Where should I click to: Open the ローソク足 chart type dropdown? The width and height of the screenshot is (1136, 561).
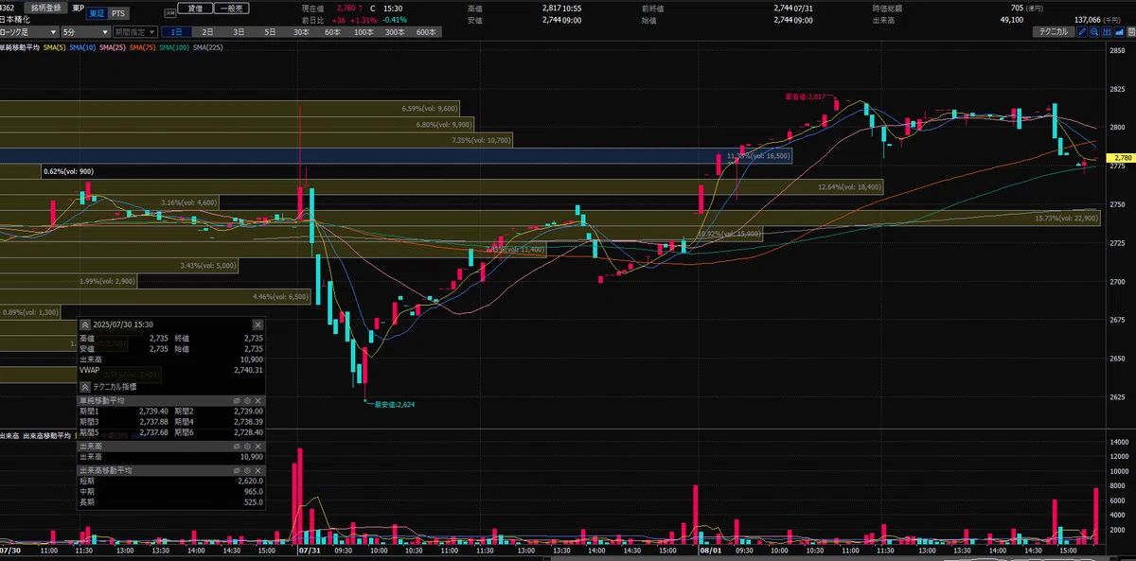coord(29,32)
